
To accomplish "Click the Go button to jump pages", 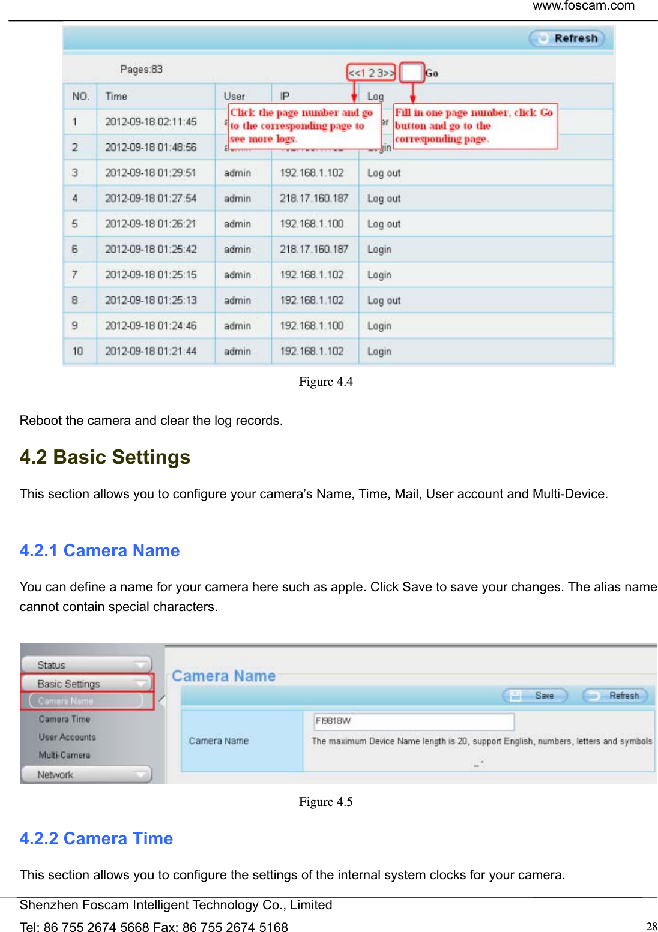I will [x=432, y=73].
